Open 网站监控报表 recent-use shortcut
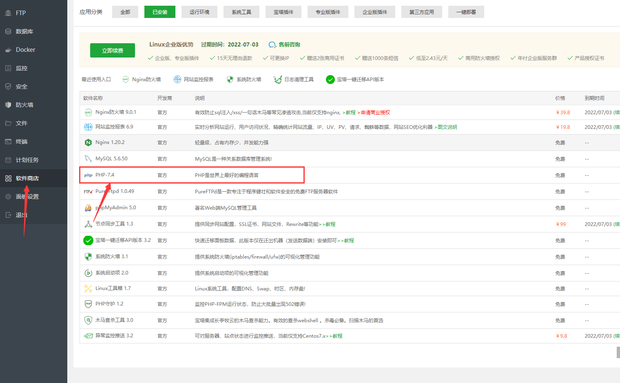 tap(193, 80)
